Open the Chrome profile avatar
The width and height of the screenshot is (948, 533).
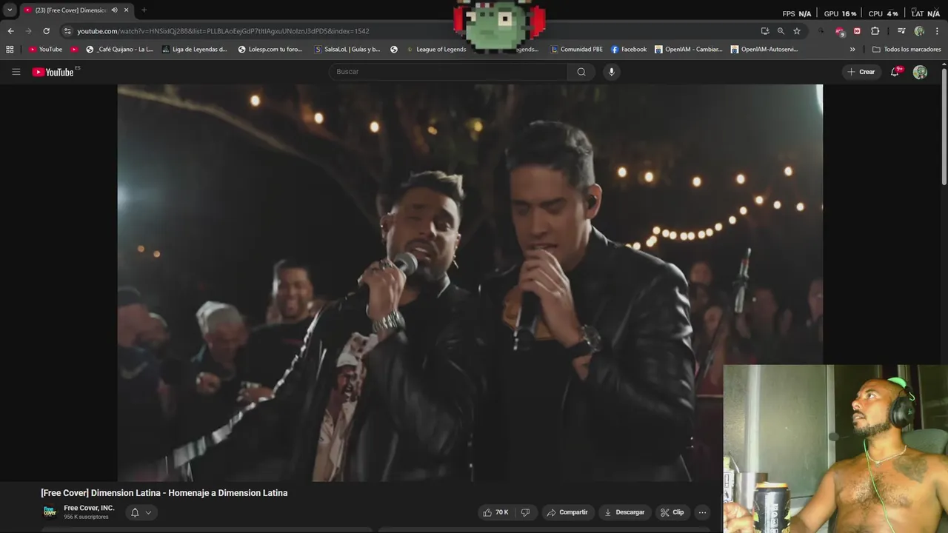(x=919, y=31)
